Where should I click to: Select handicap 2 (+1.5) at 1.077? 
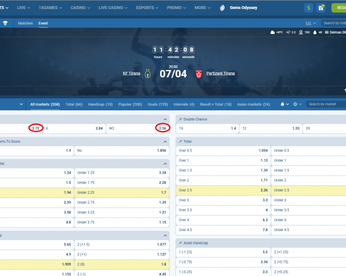[122, 244]
